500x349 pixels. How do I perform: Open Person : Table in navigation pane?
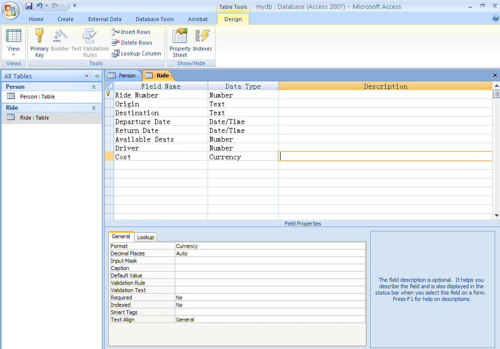(37, 97)
